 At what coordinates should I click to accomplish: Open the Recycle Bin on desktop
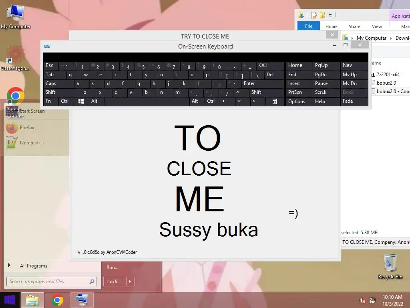(390, 266)
